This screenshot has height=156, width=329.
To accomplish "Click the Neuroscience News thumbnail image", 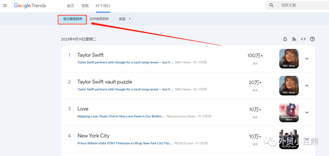I will (289, 113).
